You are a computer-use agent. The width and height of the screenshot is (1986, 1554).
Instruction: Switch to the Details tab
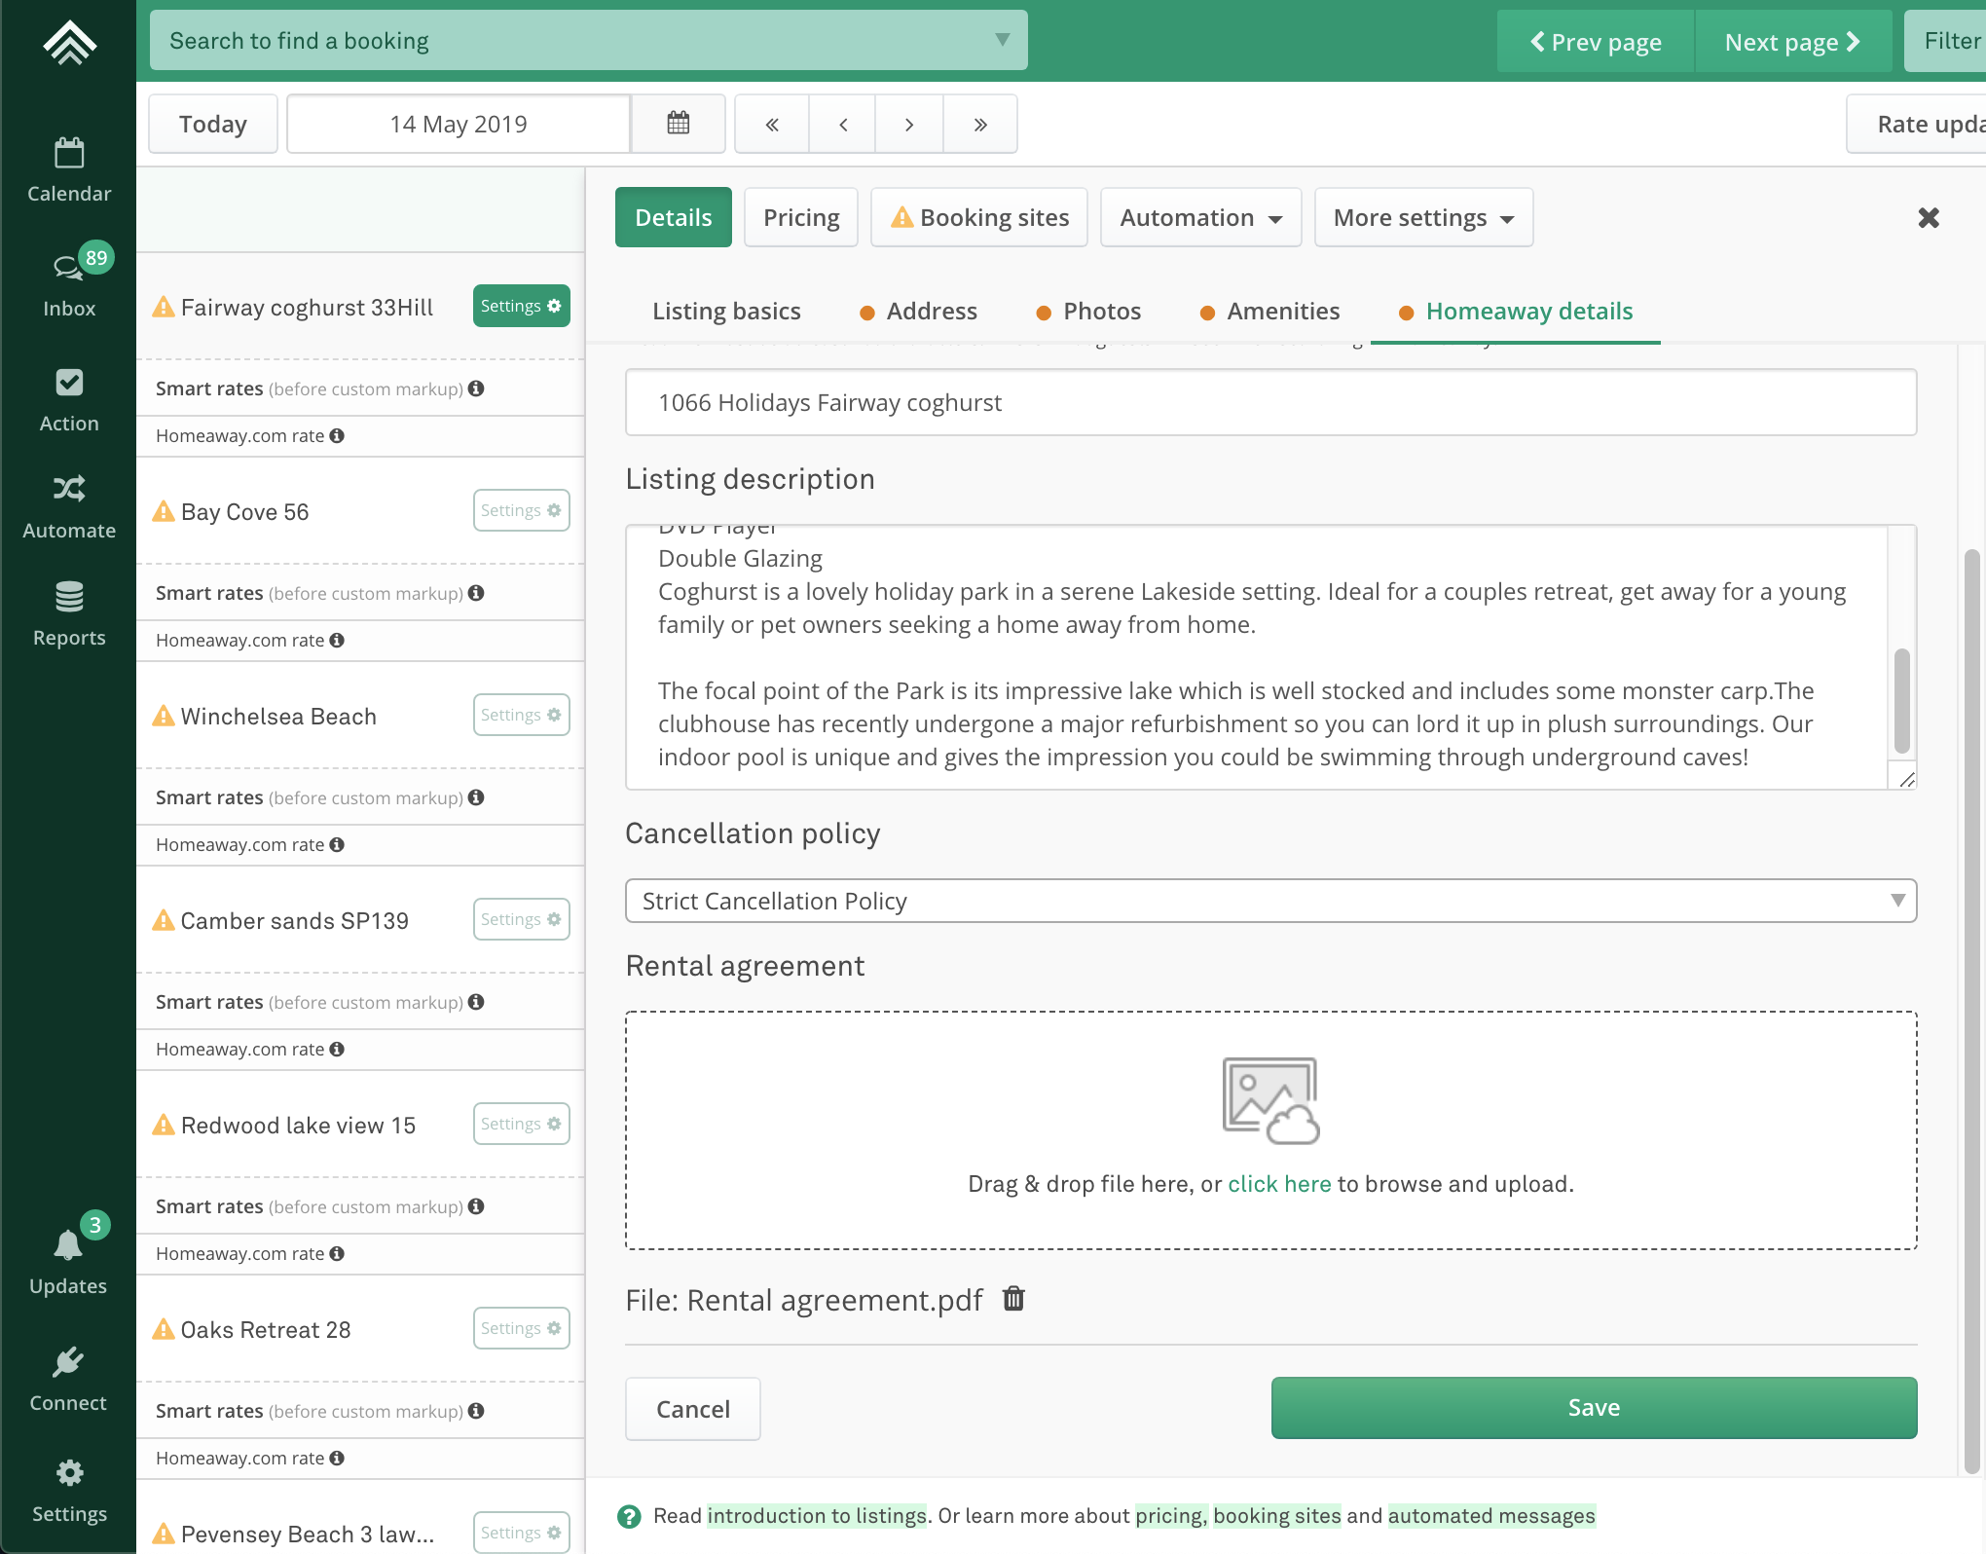click(674, 217)
